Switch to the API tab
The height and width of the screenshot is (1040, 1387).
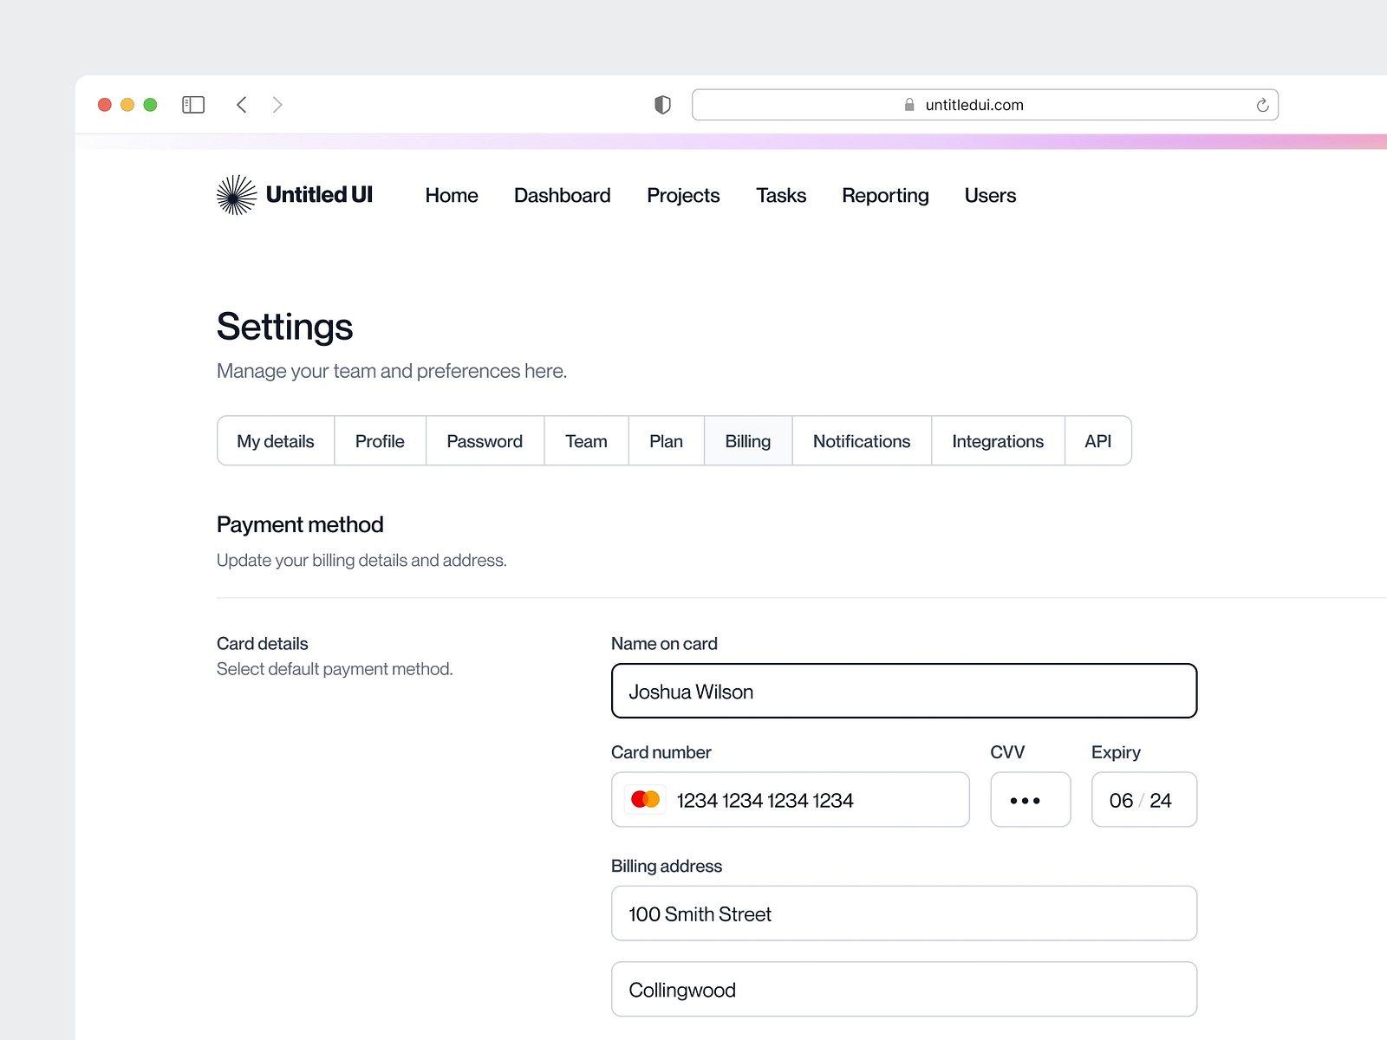tap(1097, 441)
